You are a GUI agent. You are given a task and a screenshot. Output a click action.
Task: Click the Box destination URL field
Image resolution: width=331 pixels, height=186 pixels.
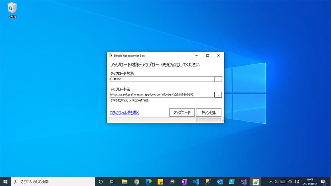tap(162, 95)
